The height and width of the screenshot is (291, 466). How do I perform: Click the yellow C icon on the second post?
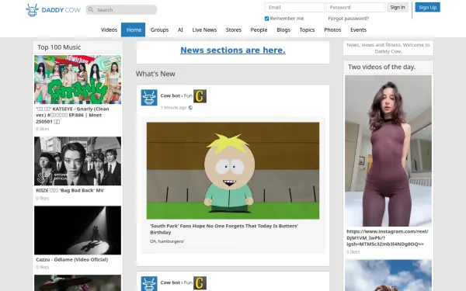(200, 283)
